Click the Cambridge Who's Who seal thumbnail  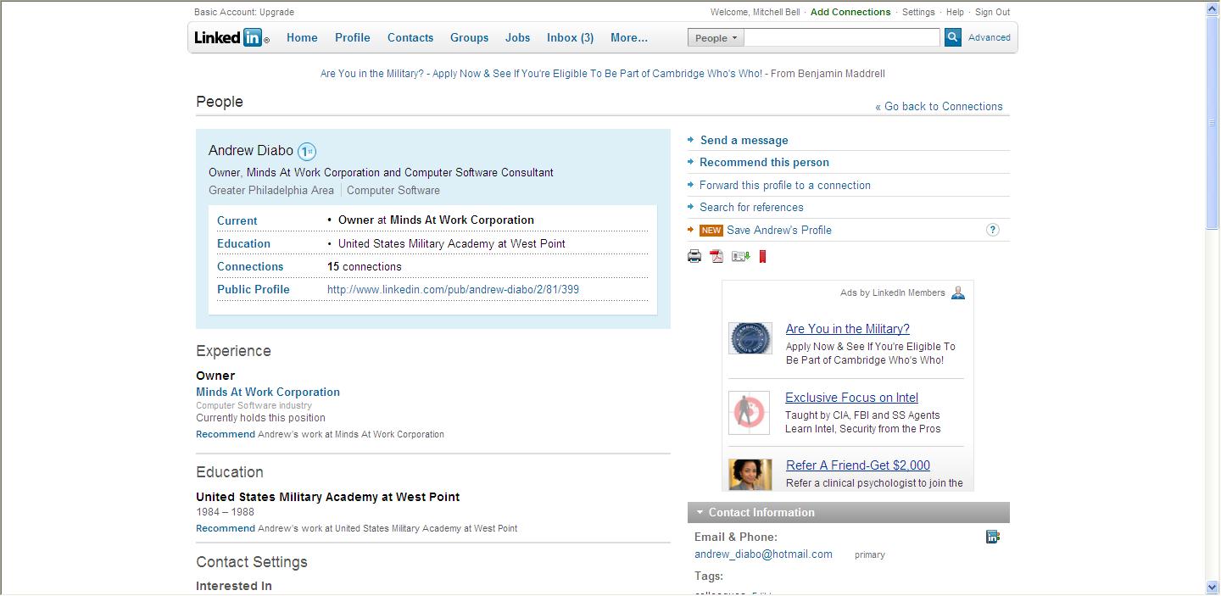pyautogui.click(x=750, y=337)
